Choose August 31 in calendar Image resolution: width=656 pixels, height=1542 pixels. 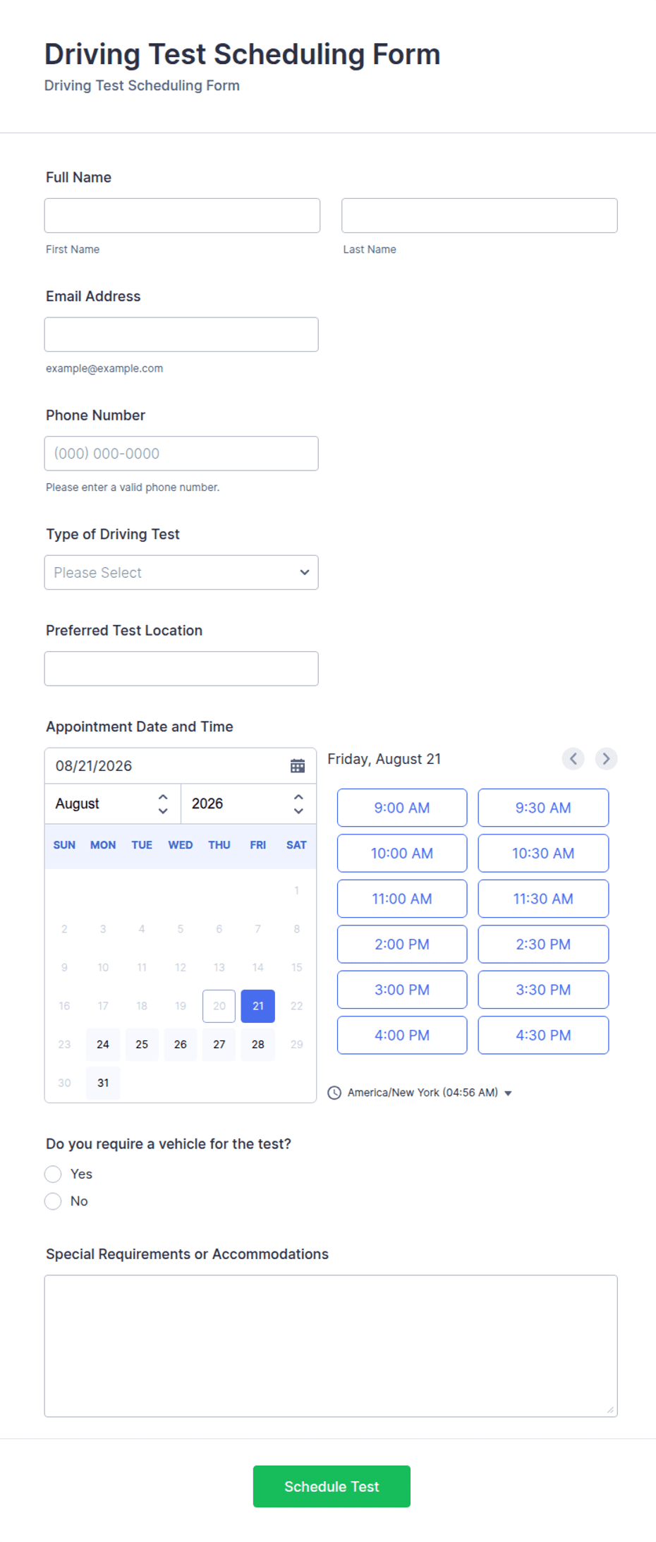pos(103,1083)
